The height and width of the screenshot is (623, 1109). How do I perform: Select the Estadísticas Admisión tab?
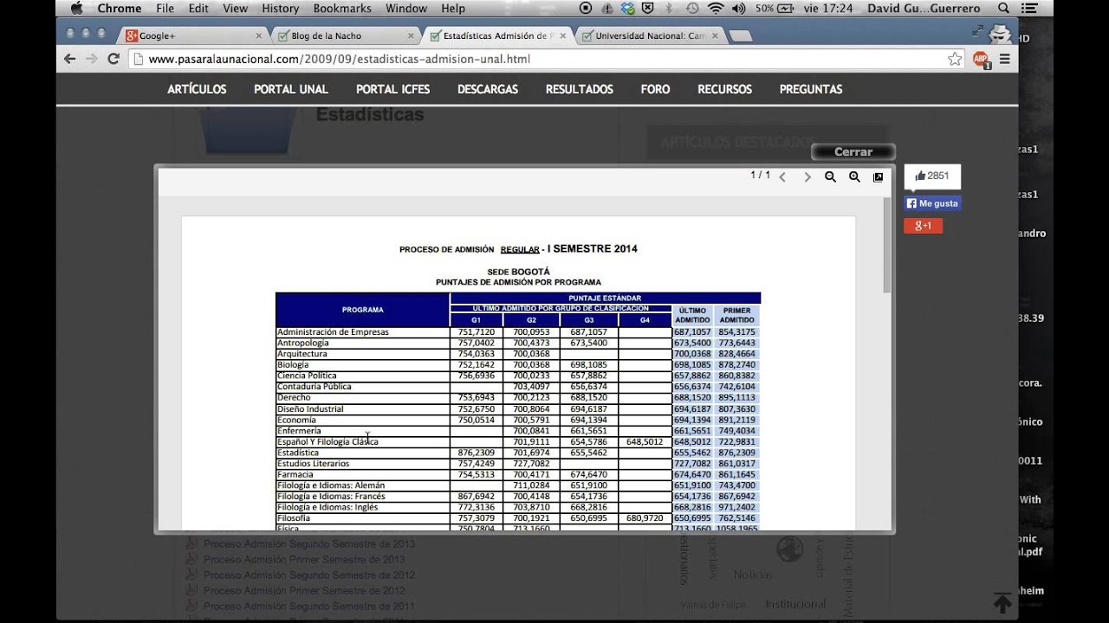pyautogui.click(x=497, y=36)
